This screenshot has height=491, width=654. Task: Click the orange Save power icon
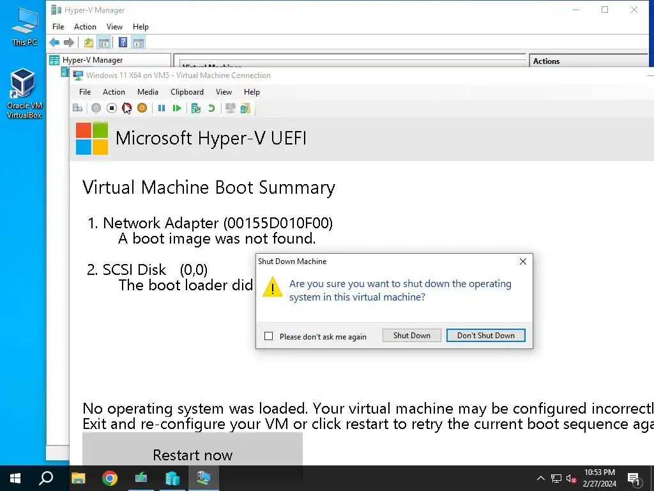[x=142, y=108]
